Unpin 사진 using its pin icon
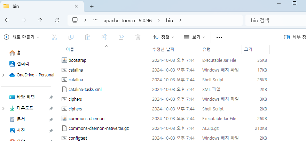The width and height of the screenshot is (306, 141). click(51, 130)
